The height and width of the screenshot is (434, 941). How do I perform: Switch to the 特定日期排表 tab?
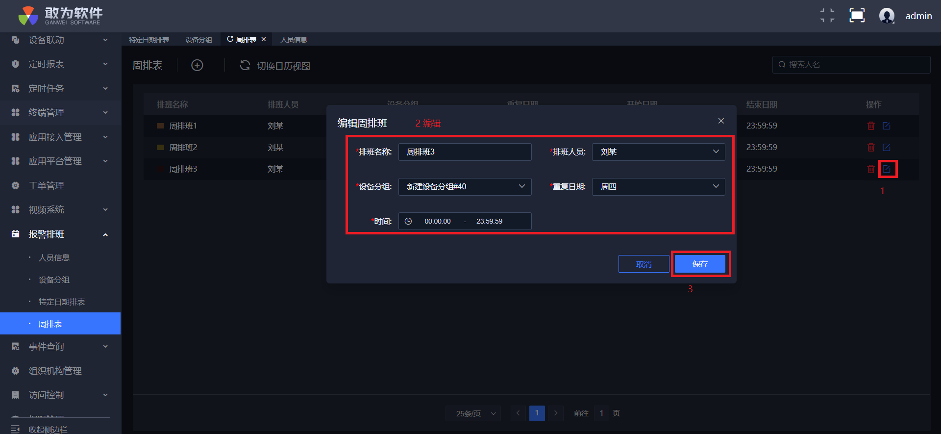tap(149, 40)
